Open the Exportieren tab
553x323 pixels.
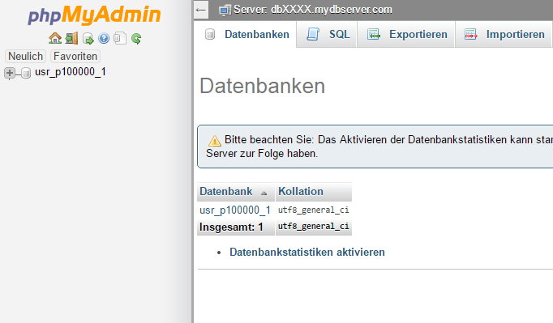(406, 34)
